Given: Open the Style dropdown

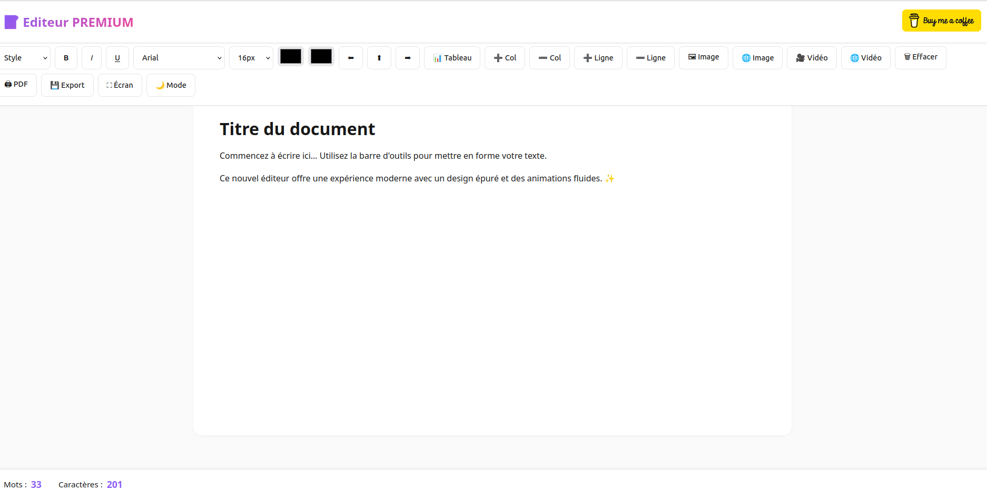Looking at the screenshot, I should click(x=25, y=58).
